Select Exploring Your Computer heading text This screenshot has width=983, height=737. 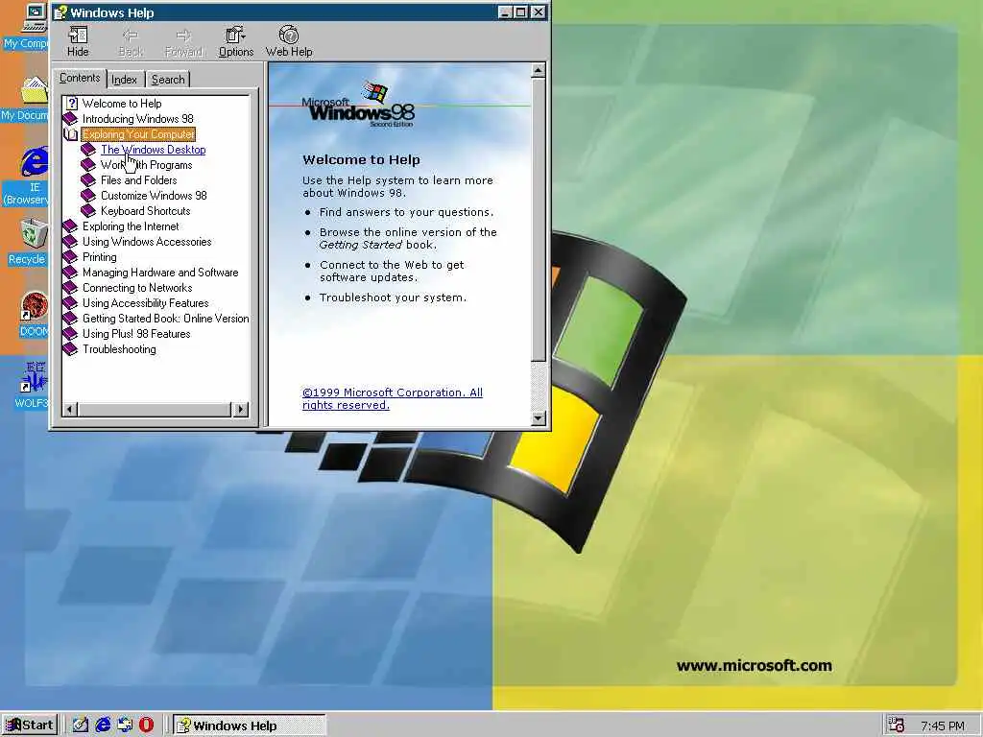click(x=138, y=134)
